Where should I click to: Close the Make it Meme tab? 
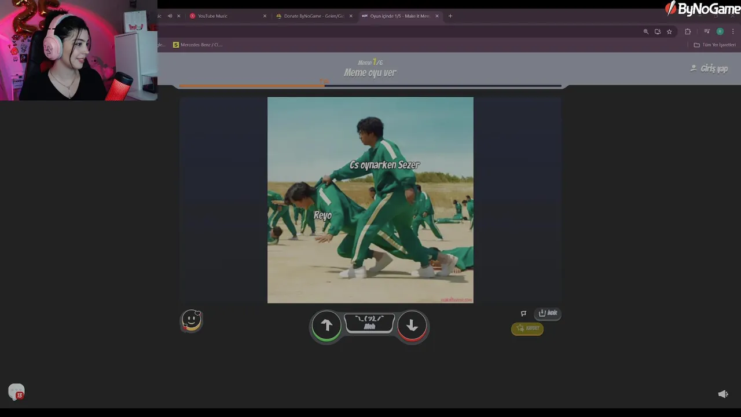(x=437, y=16)
